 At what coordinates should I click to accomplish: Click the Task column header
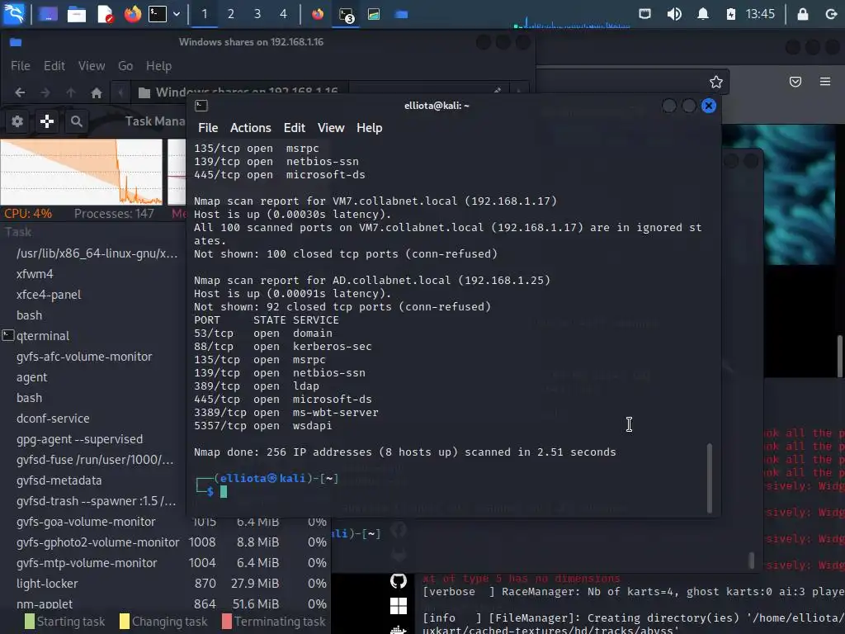coord(18,232)
